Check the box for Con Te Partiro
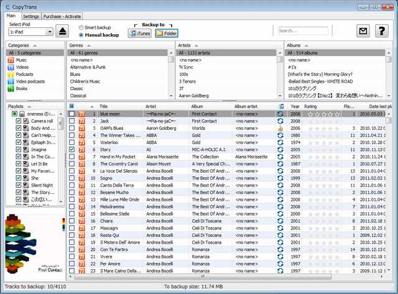This screenshot has width=398, height=294. click(72, 249)
